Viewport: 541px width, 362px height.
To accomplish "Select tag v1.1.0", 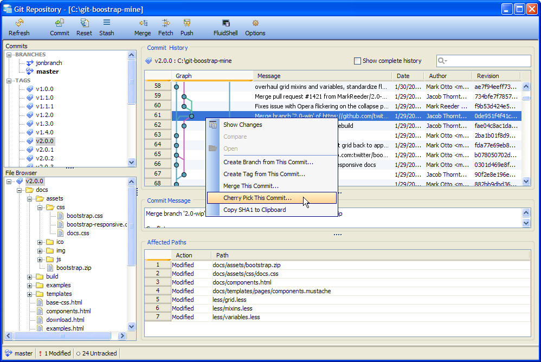I will pyautogui.click(x=44, y=98).
